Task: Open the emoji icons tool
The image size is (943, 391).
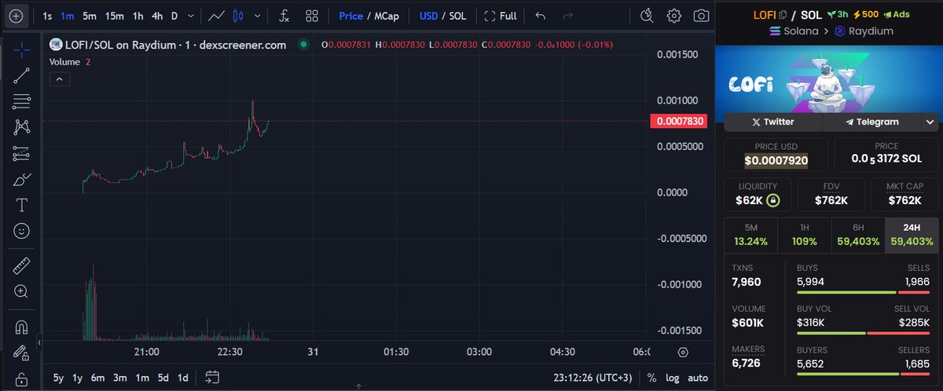Action: click(21, 231)
